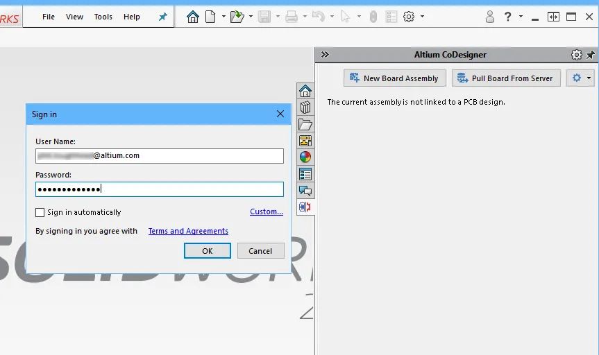Click the split window arrows icon

coord(553,17)
